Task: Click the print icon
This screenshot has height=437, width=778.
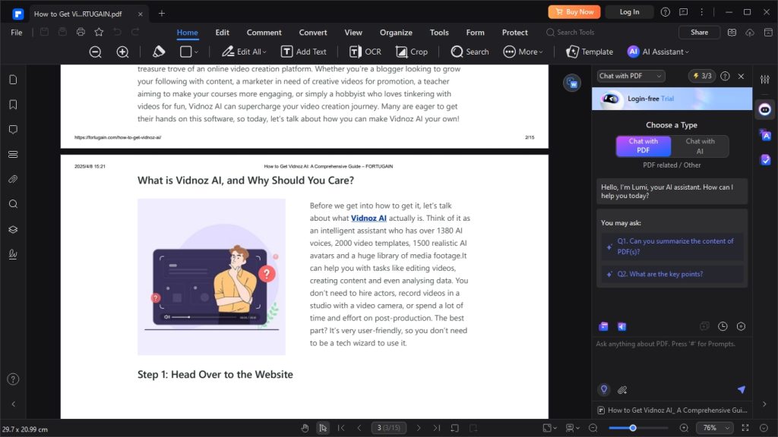Action: coord(81,32)
